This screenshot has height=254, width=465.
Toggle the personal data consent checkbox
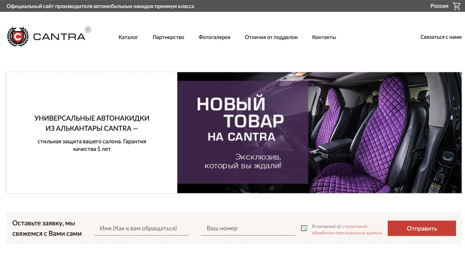coord(304,228)
